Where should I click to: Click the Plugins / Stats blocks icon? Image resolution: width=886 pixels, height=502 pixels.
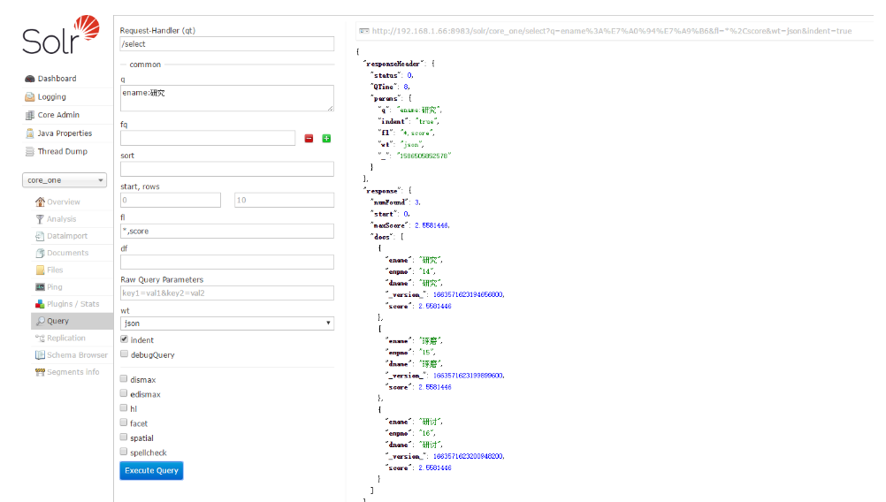[x=40, y=304]
